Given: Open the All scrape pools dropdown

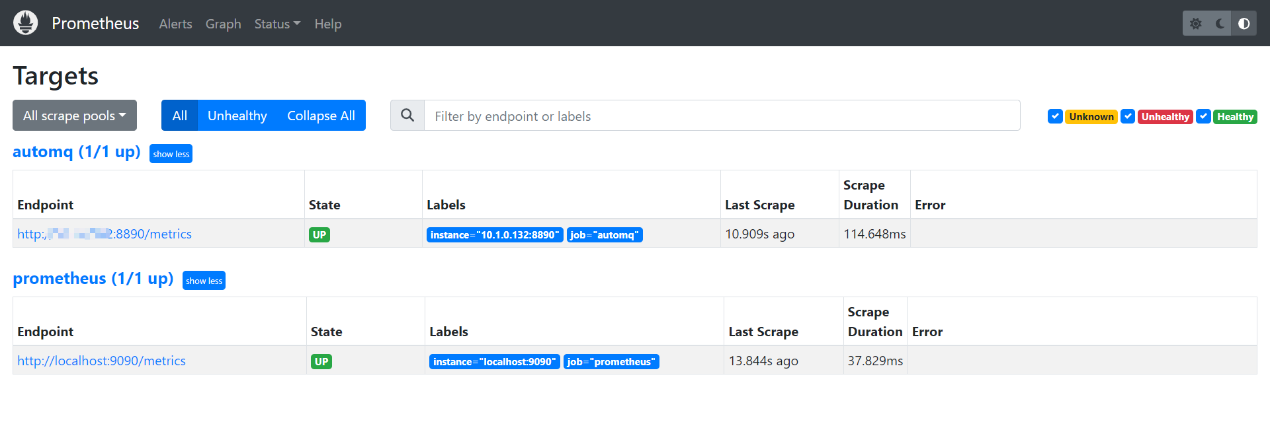Looking at the screenshot, I should [x=75, y=116].
